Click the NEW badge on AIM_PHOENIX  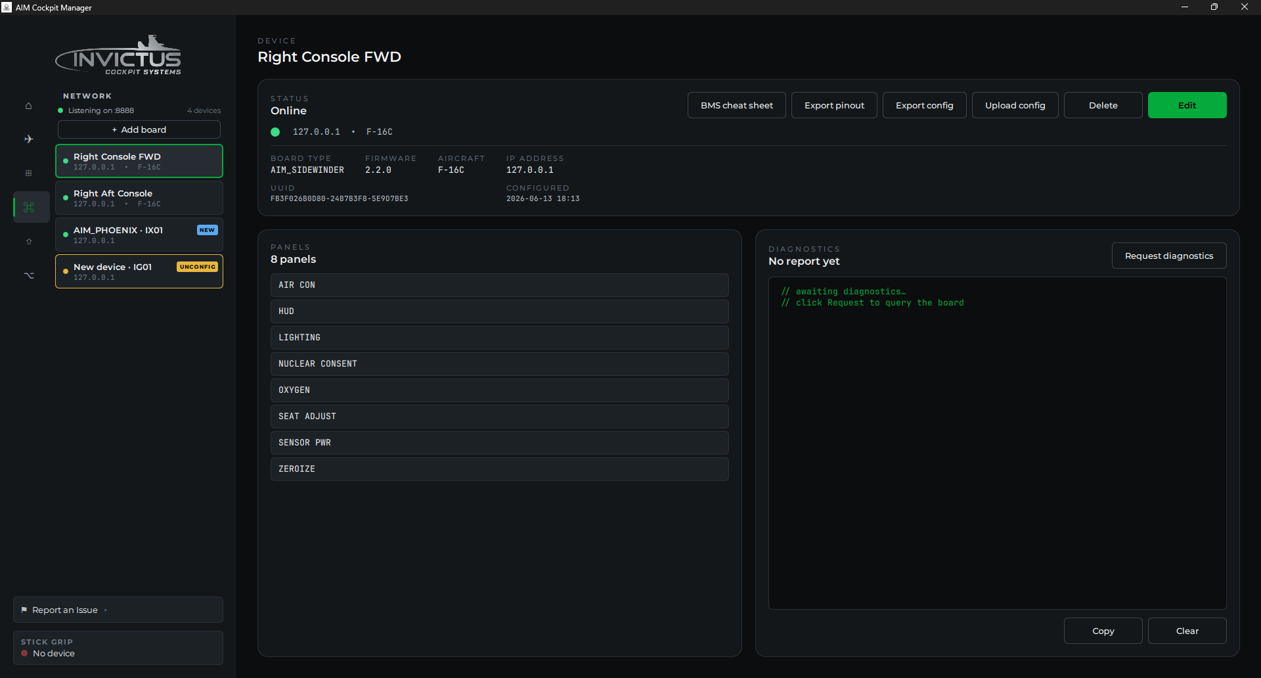click(207, 230)
